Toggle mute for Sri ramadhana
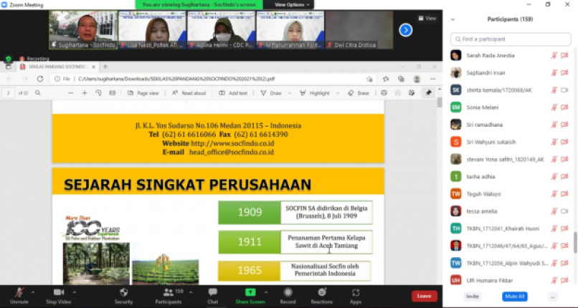Viewport: 578px width, 308px height. 554,125
